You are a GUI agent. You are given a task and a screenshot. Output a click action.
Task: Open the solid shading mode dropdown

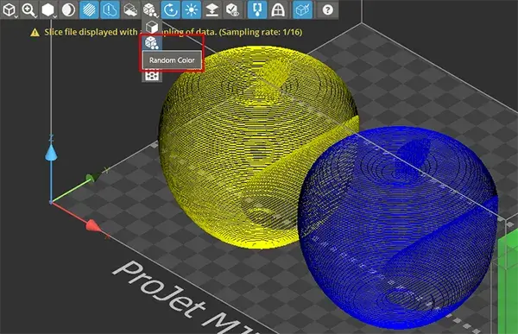[48, 9]
